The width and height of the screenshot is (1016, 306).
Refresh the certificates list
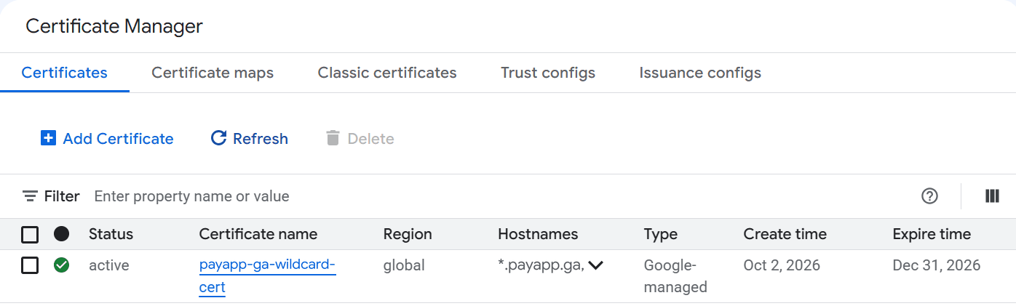point(249,138)
